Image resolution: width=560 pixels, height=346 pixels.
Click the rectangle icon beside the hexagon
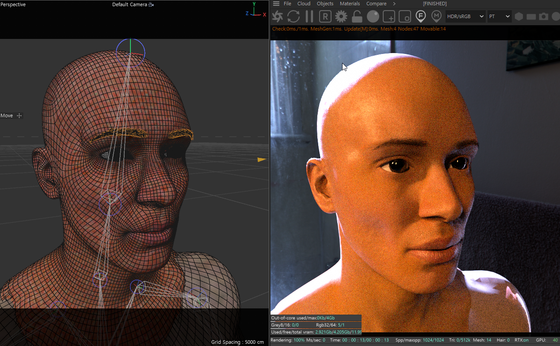tap(531, 17)
